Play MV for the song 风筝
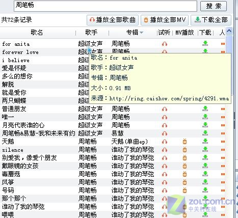 (x=184, y=182)
